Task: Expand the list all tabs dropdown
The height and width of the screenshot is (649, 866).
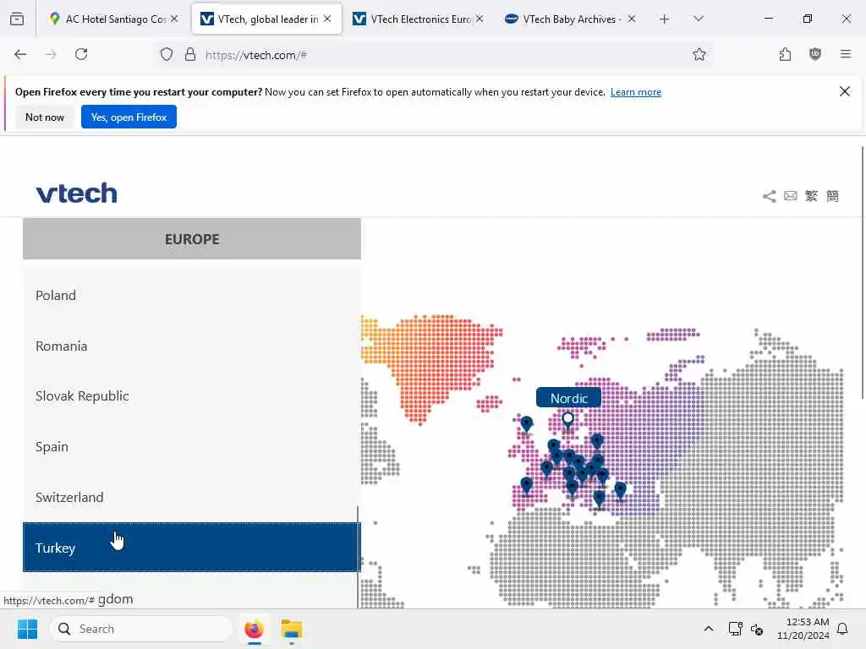Action: (699, 19)
